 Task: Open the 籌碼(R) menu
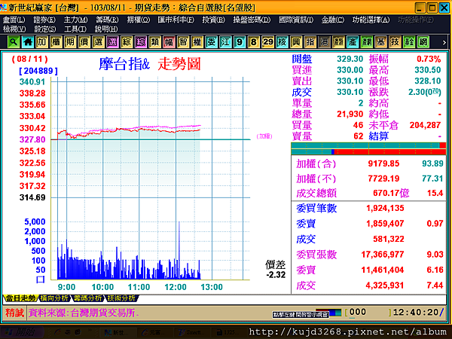tap(107, 20)
